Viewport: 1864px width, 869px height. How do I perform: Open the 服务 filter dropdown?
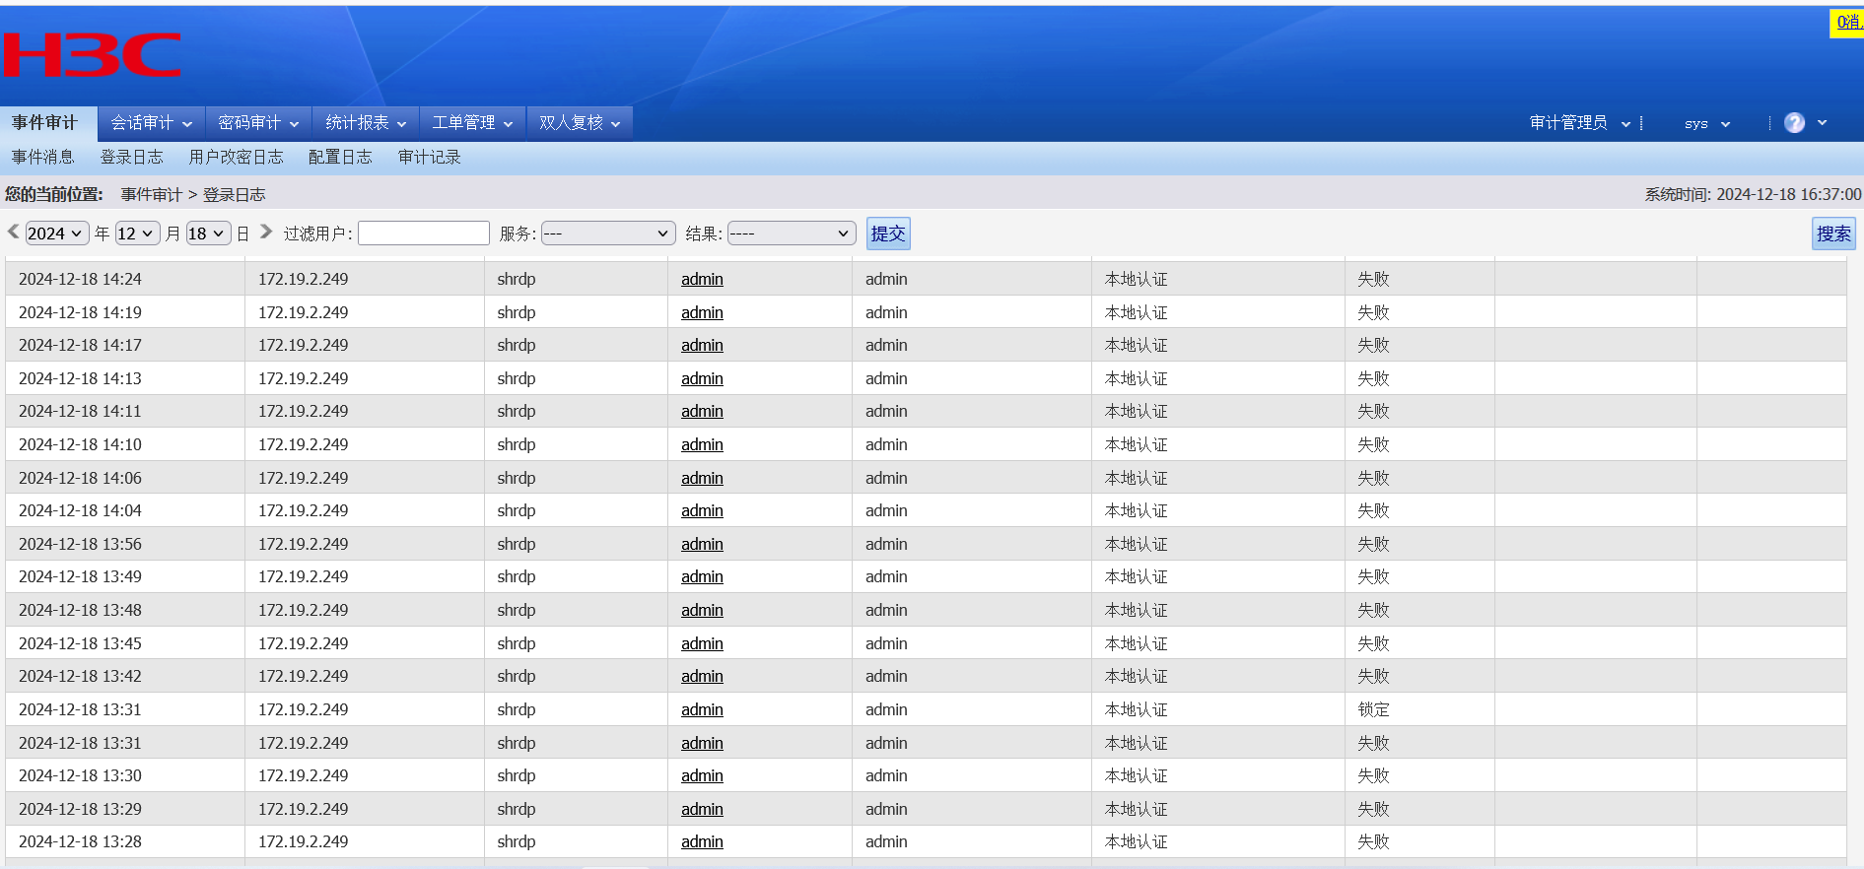pos(607,234)
